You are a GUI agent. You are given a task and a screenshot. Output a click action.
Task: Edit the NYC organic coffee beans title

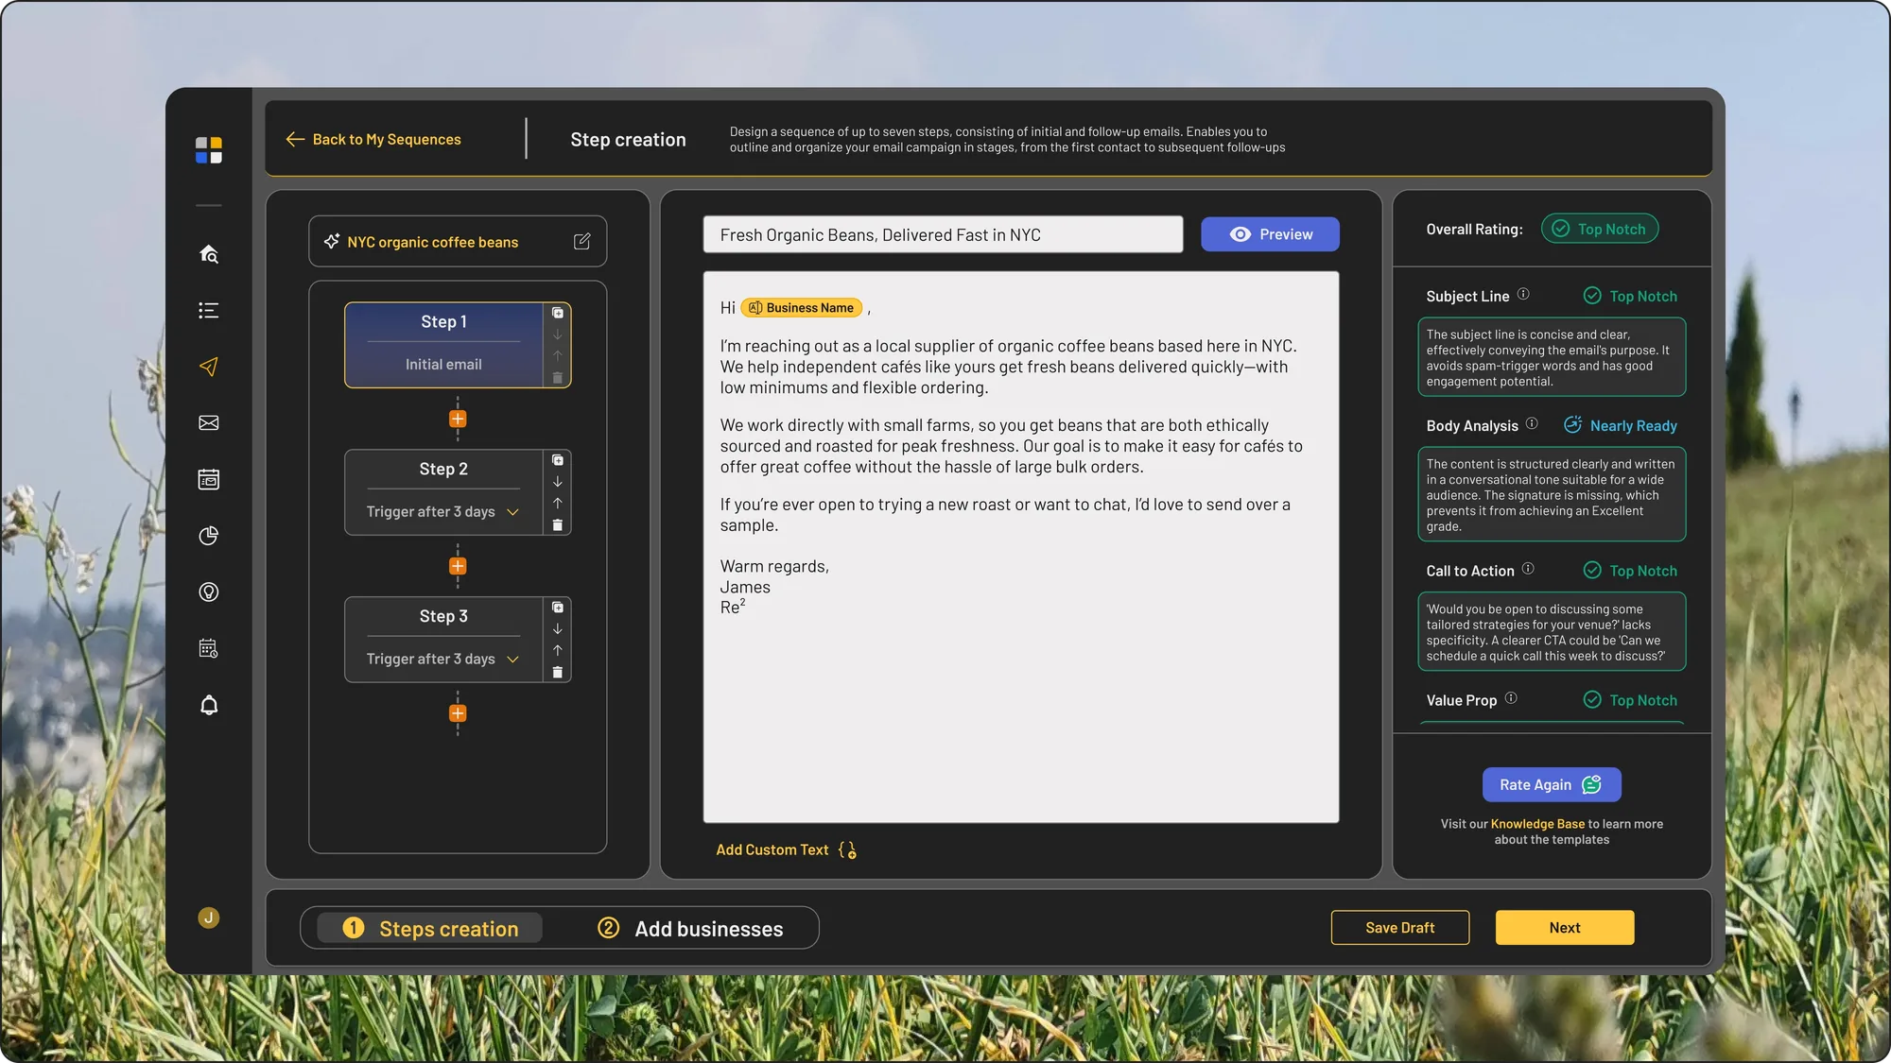pos(582,242)
